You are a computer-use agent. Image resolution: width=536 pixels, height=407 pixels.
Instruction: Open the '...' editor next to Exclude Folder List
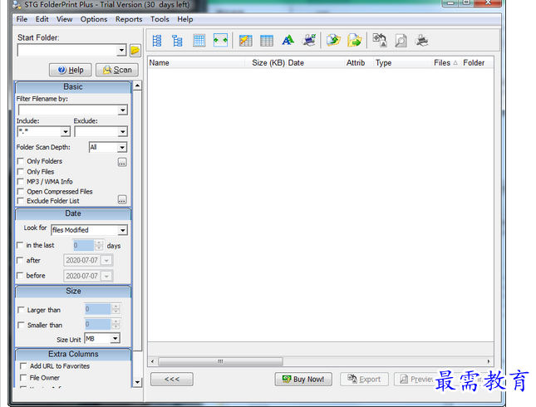122,199
